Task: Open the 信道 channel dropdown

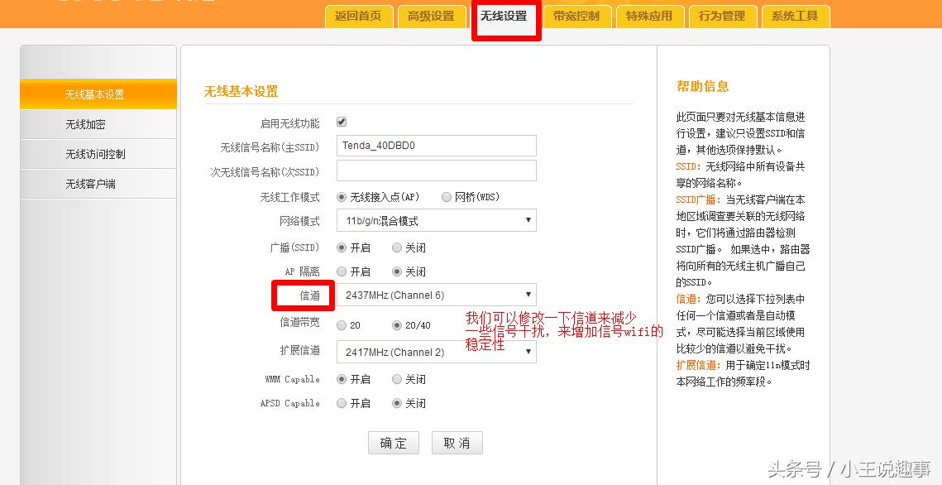Action: (436, 295)
